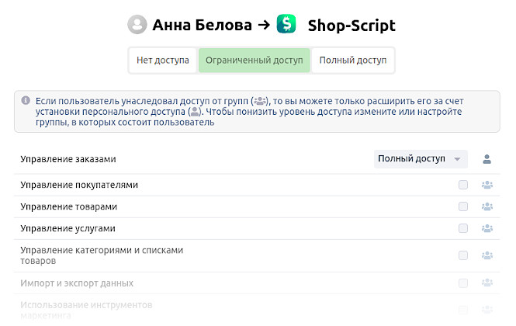The image size is (516, 326).
Task: Click the 'Shop-Script' heading text
Action: pos(352,26)
